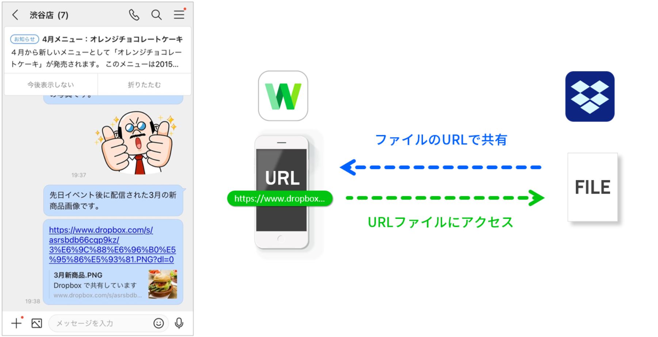The width and height of the screenshot is (658, 337).
Task: Tap the お知らせ badge label
Action: tap(24, 39)
